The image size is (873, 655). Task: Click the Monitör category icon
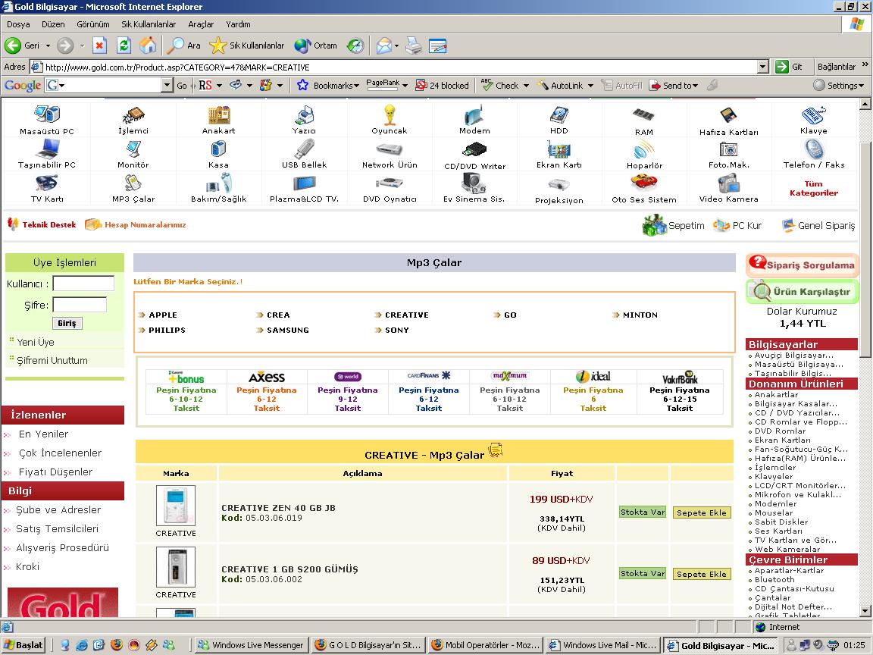(133, 149)
